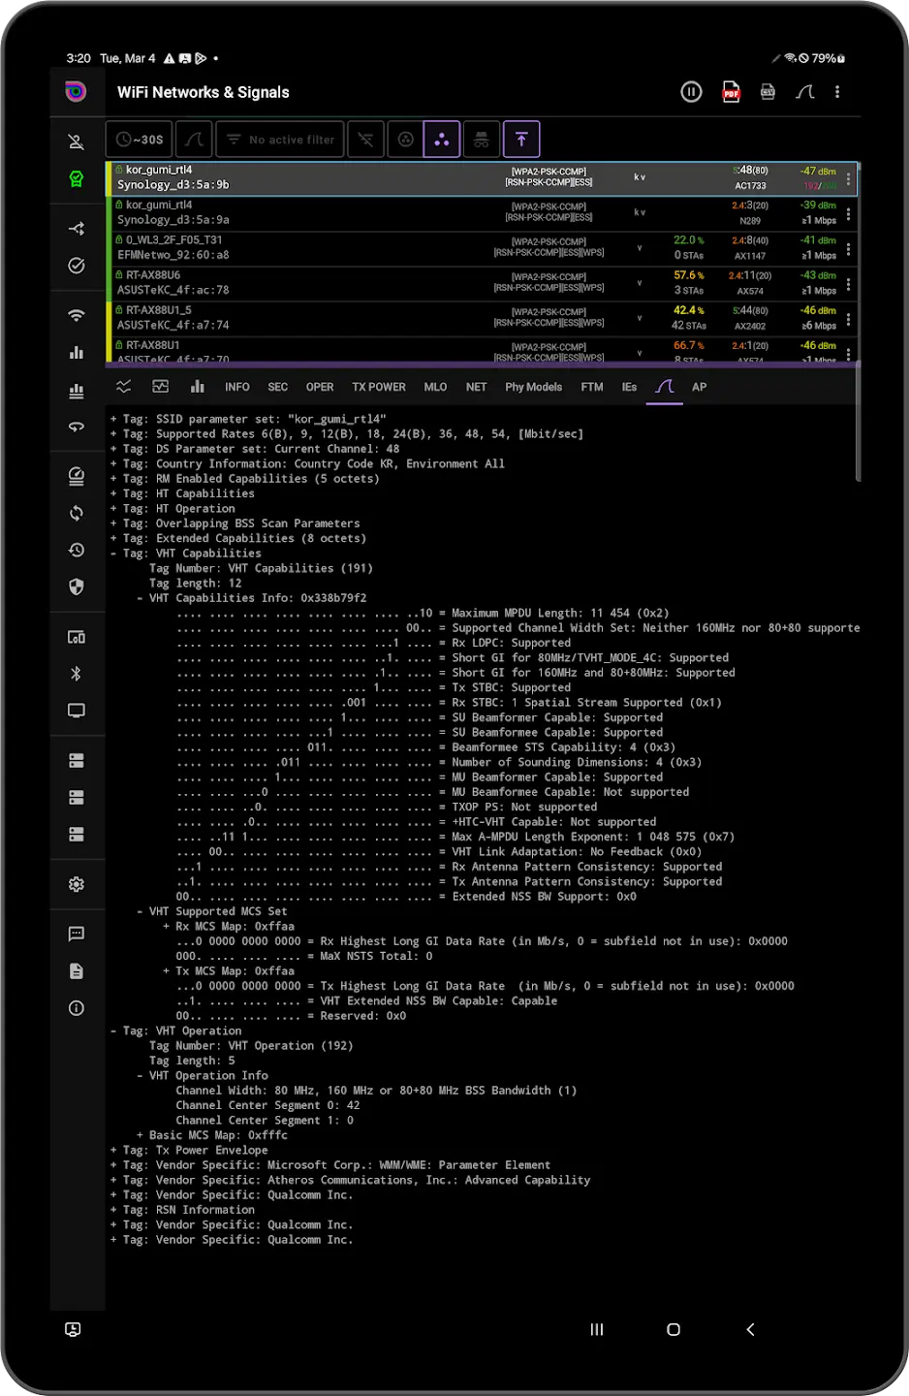The height and width of the screenshot is (1396, 909).
Task: Select the RT-AX88U1_5 network row
Action: [482, 318]
